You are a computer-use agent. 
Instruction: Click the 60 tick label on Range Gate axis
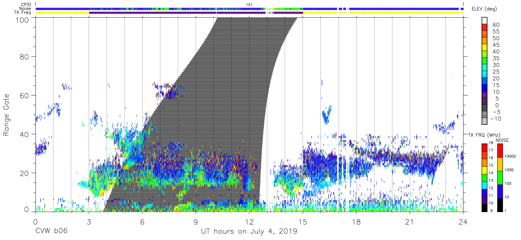tap(25, 95)
